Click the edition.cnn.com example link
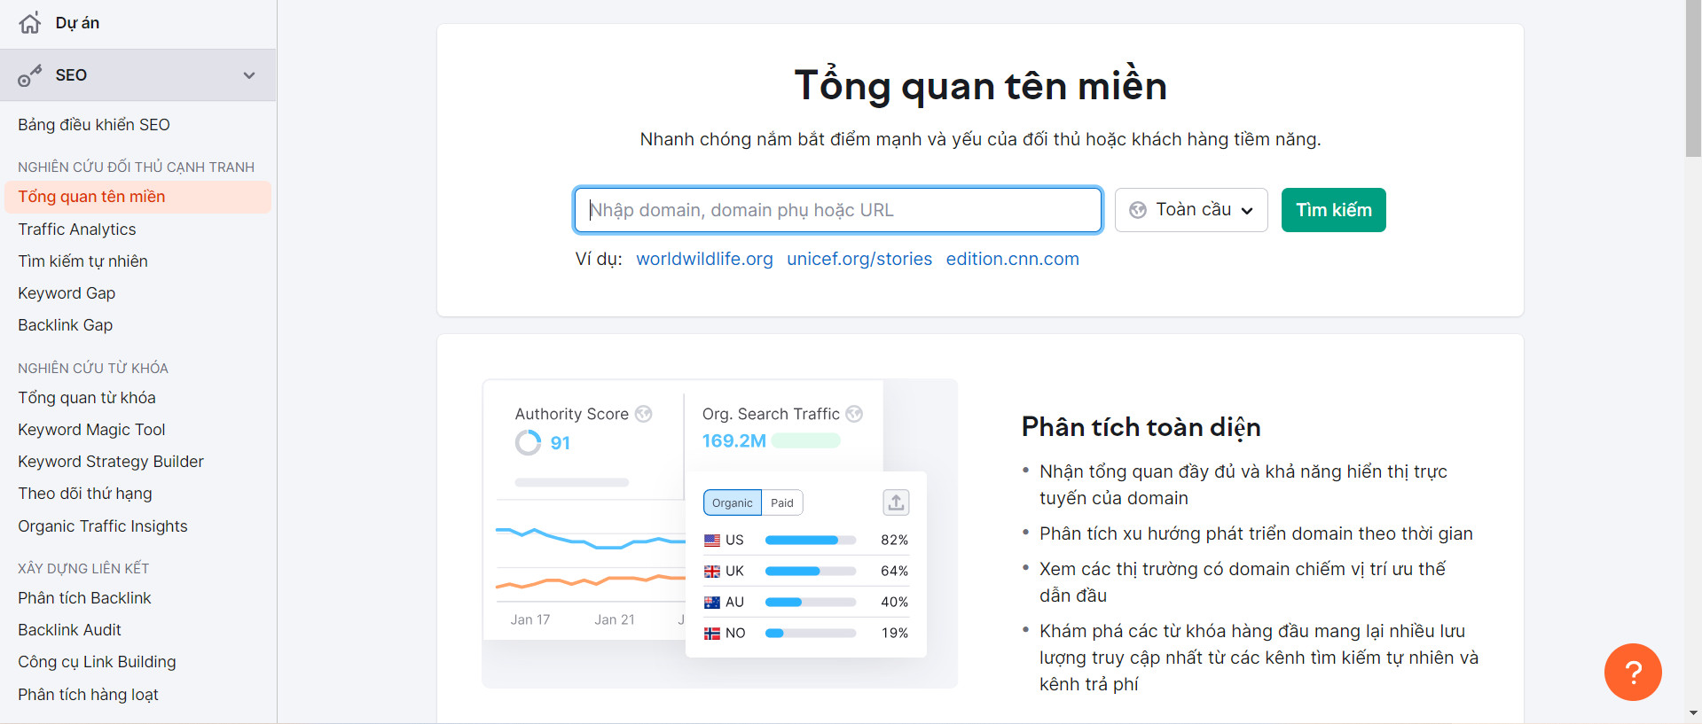Viewport: 1702px width, 724px height. [x=1012, y=259]
